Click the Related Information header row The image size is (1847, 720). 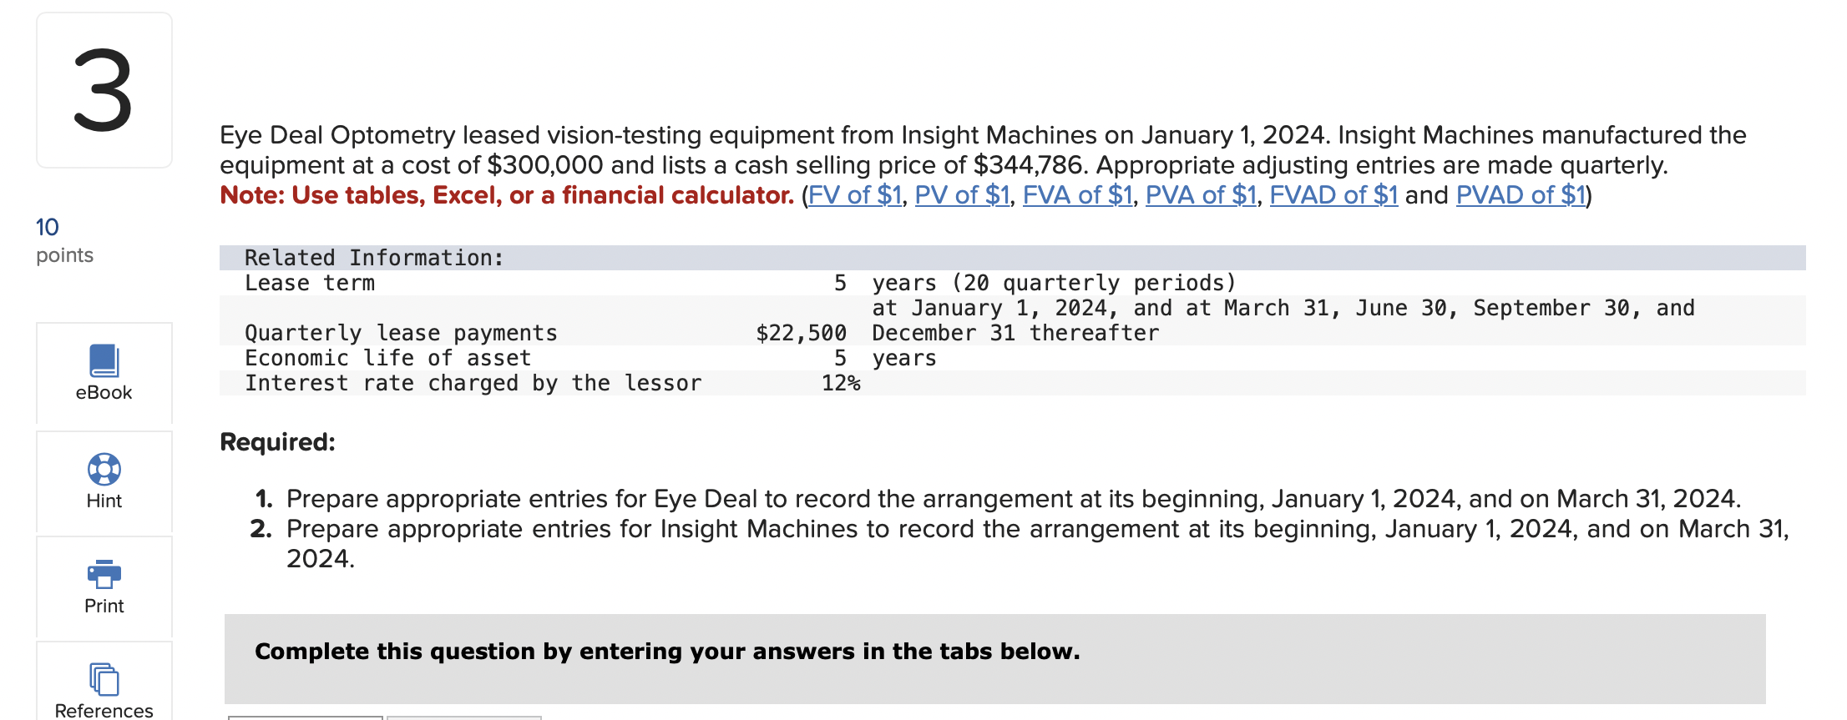click(x=373, y=257)
